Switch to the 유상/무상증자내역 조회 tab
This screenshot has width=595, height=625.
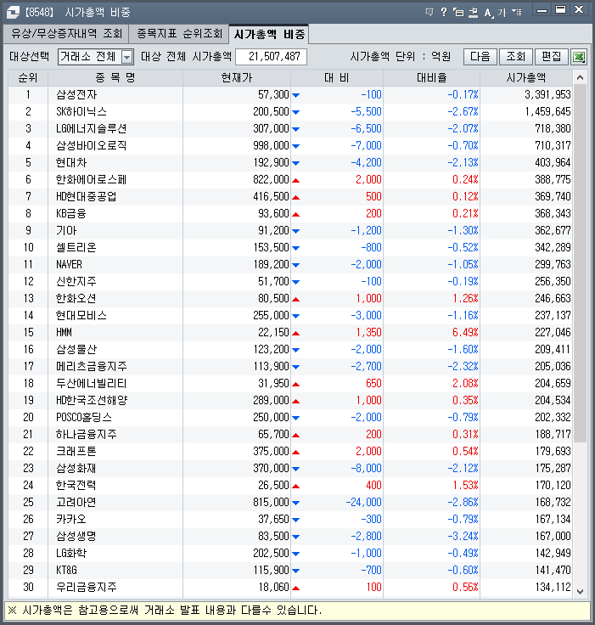66,33
